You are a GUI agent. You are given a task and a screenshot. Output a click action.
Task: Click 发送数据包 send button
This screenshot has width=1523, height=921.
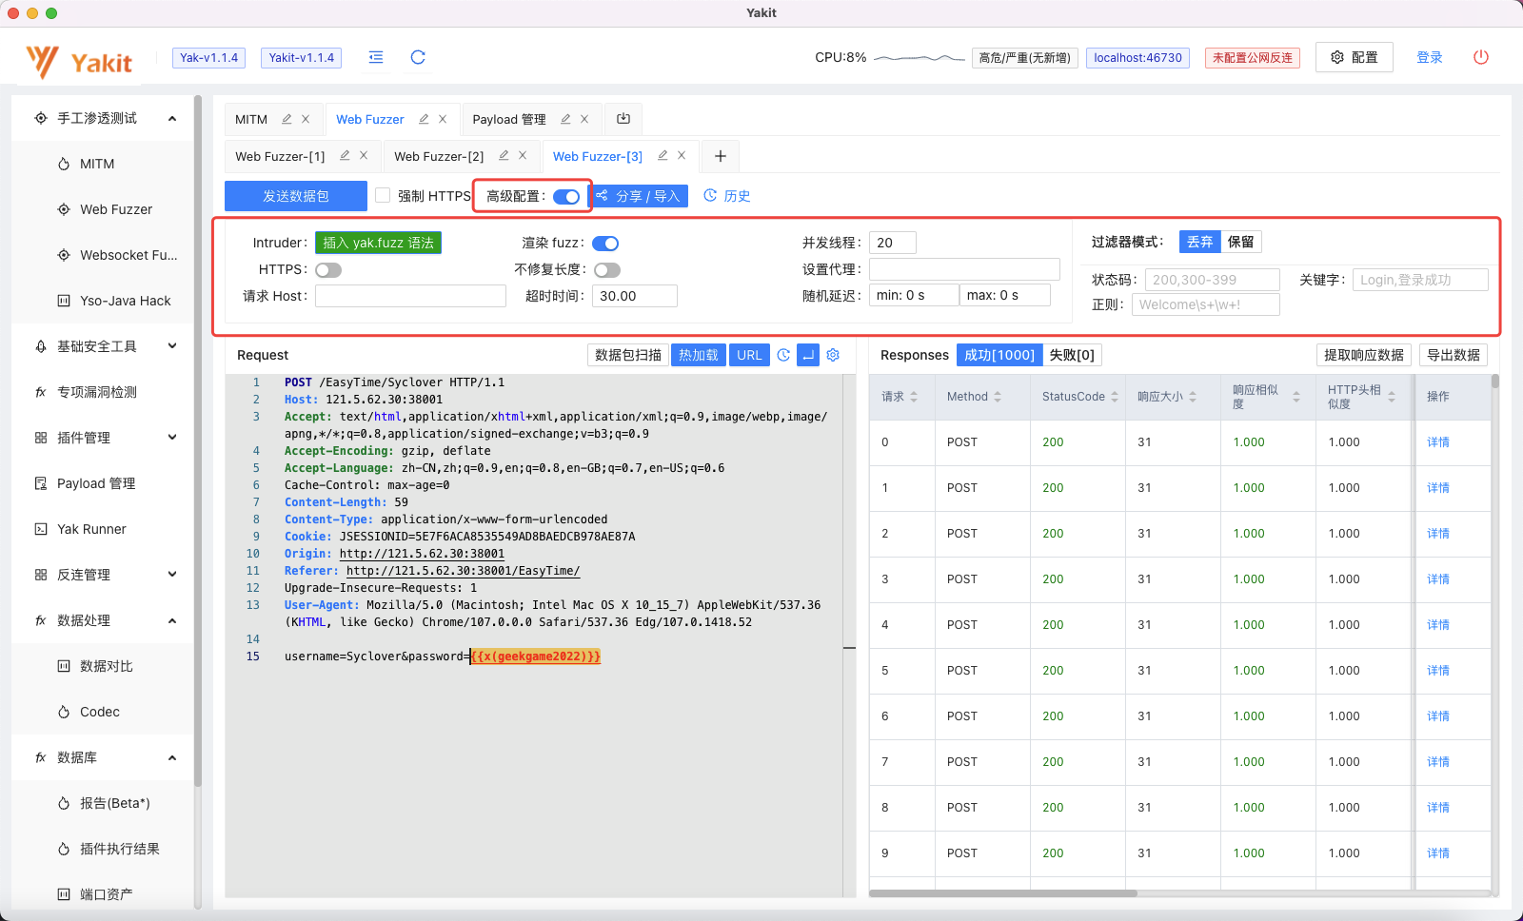(296, 196)
